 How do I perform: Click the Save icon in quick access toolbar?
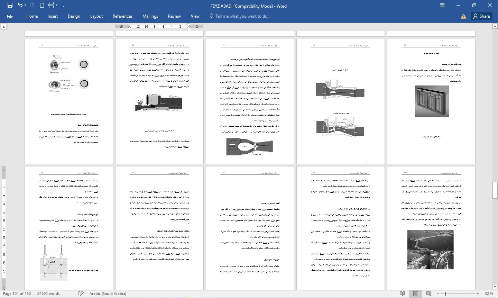tap(10, 5)
